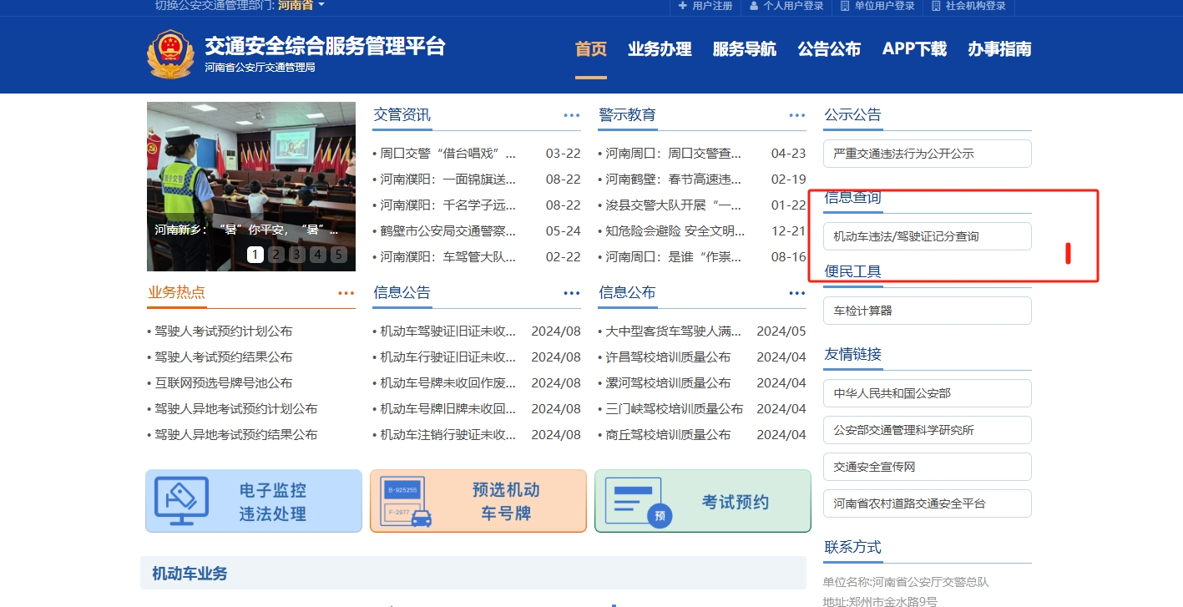Click the 预选机动车号牌 license plate icon
1183x607 pixels.
pos(407,501)
